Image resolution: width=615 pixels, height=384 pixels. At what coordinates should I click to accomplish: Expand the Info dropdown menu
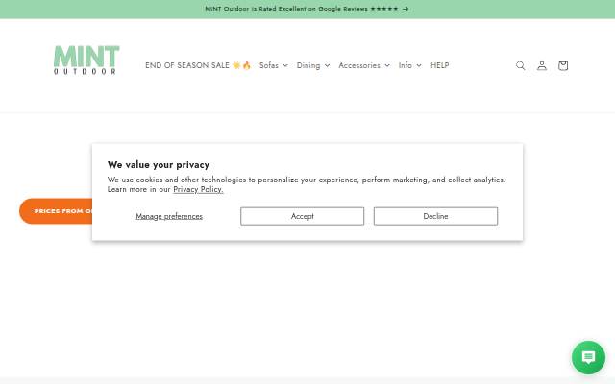(x=410, y=65)
